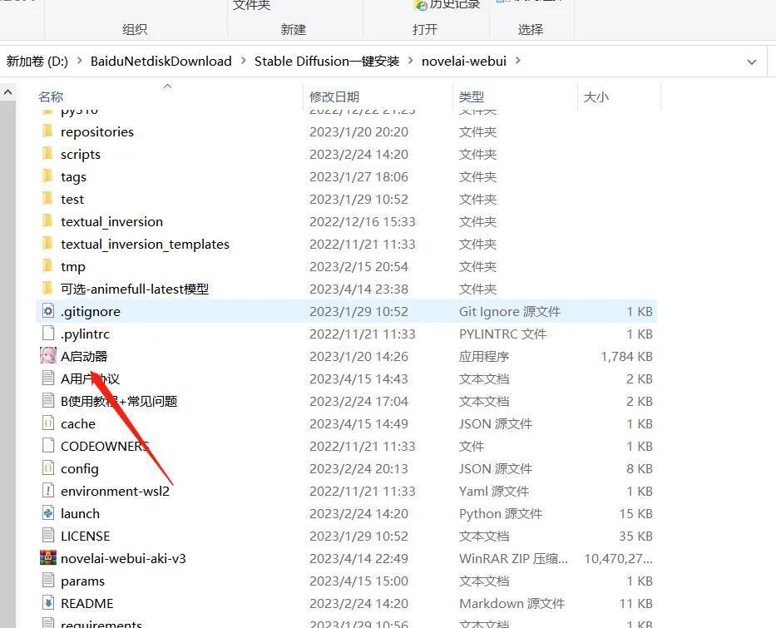
Task: Select the novelai-webui-aki-v3 file name
Action: tap(123, 558)
